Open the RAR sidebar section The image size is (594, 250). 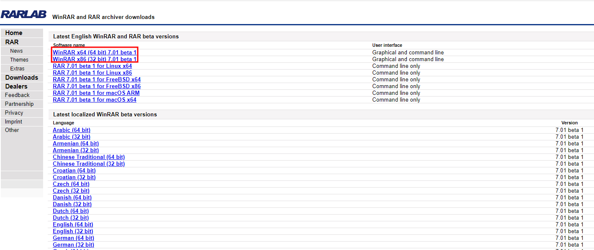[x=12, y=42]
